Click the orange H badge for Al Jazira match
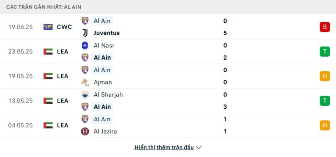Viewport: 336px width, 157px height. (x=325, y=125)
